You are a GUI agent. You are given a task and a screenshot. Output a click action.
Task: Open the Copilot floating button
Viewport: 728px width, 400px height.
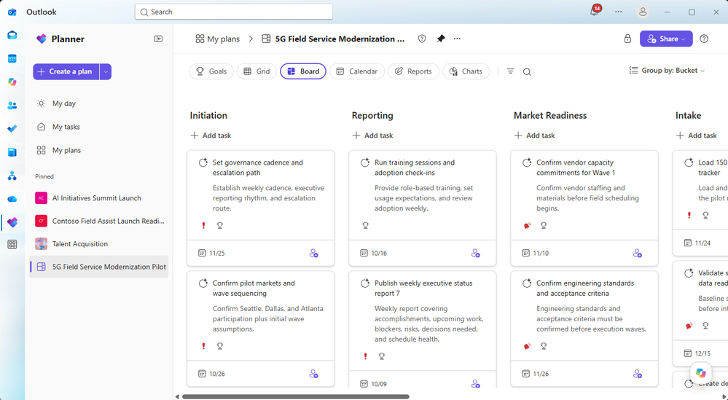point(700,373)
